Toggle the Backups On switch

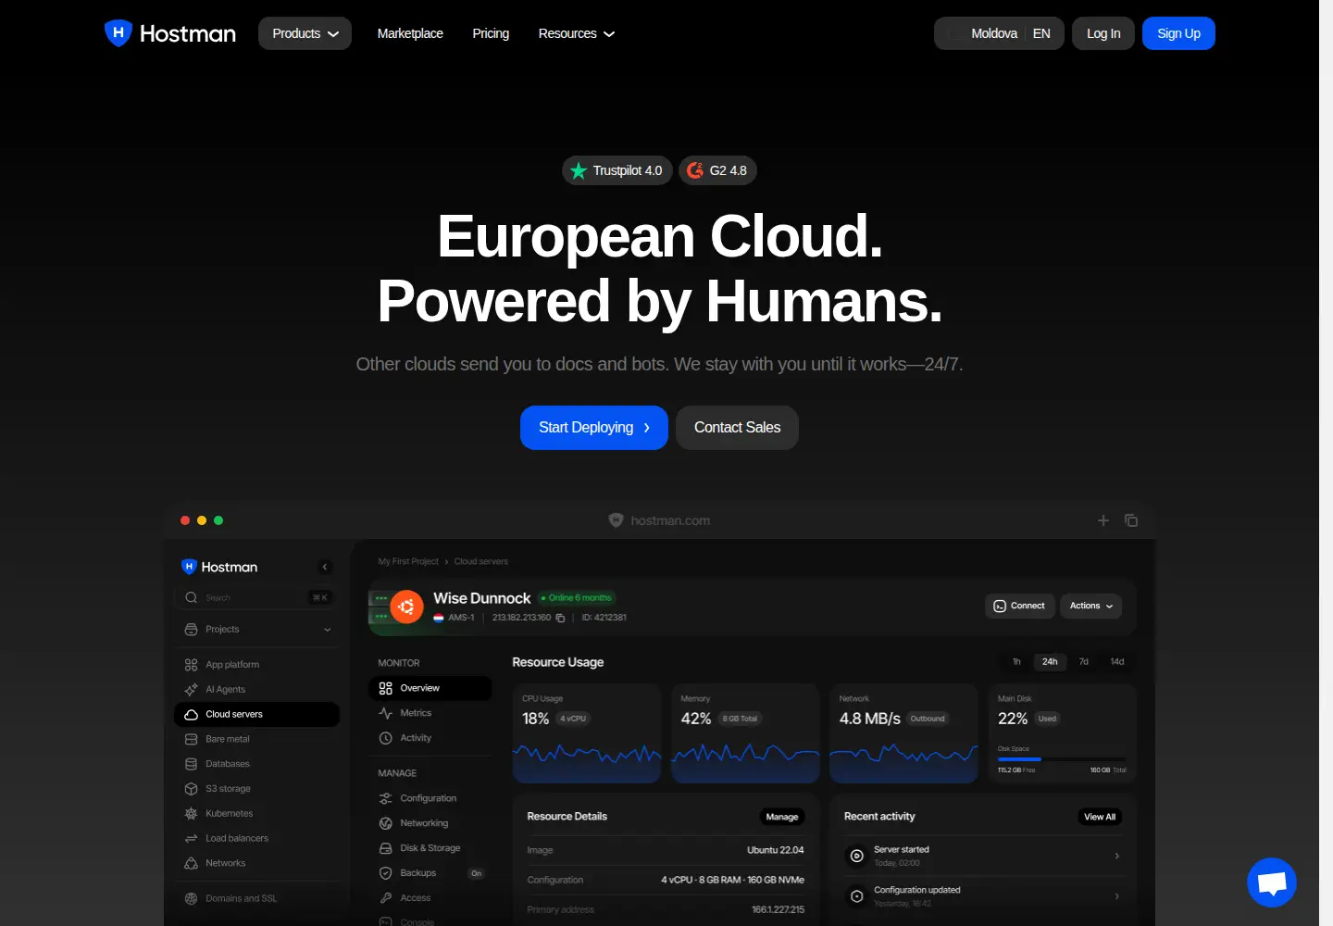476,873
